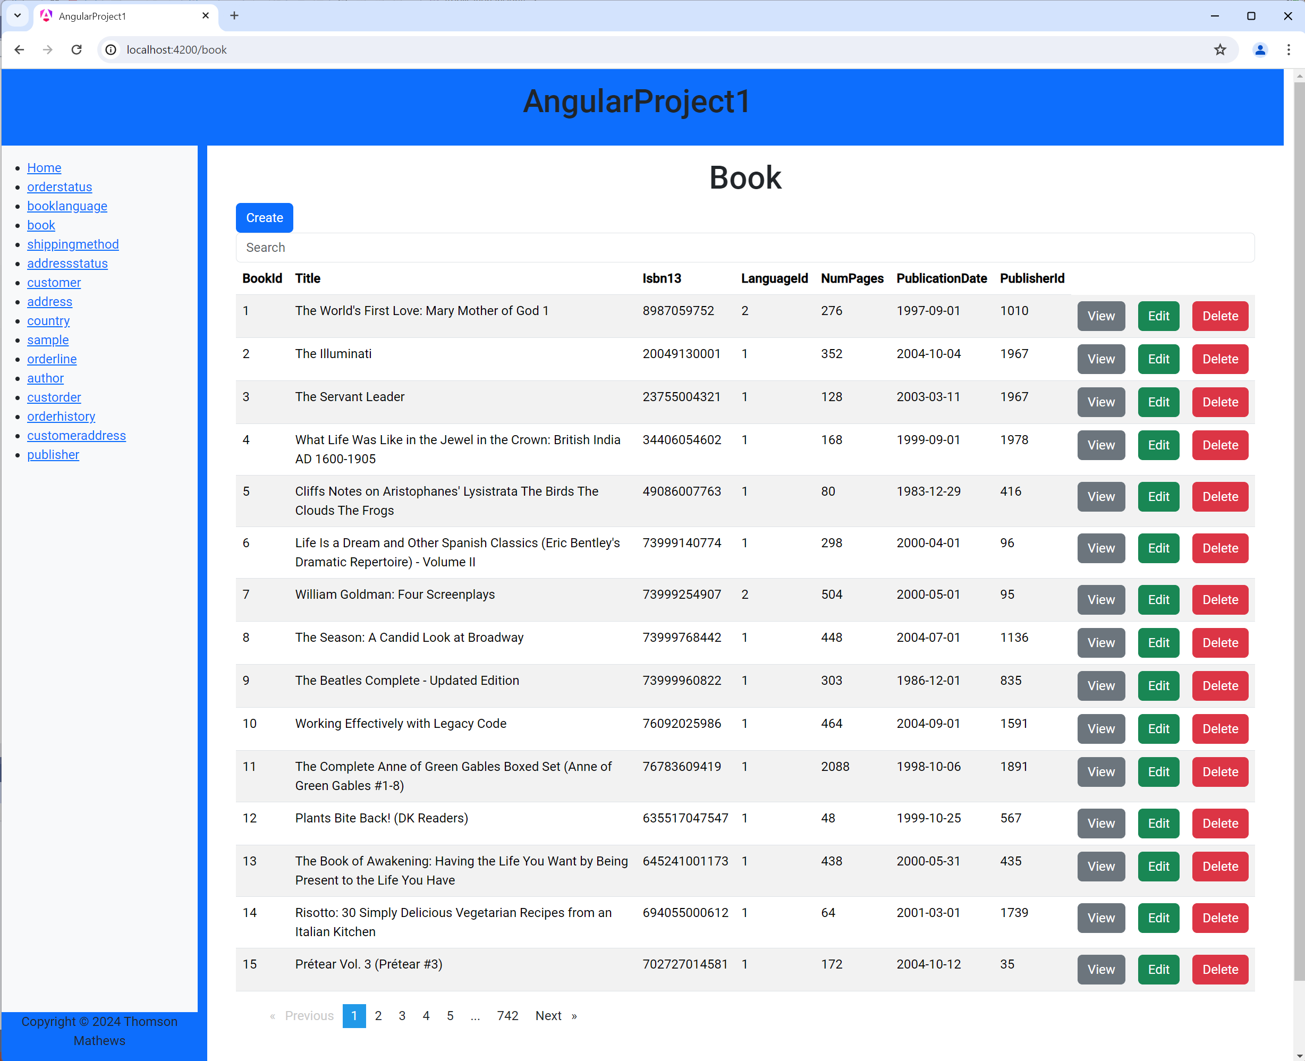1305x1061 pixels.
Task: Click the address bar URL localhost:4200/book
Action: click(x=176, y=49)
